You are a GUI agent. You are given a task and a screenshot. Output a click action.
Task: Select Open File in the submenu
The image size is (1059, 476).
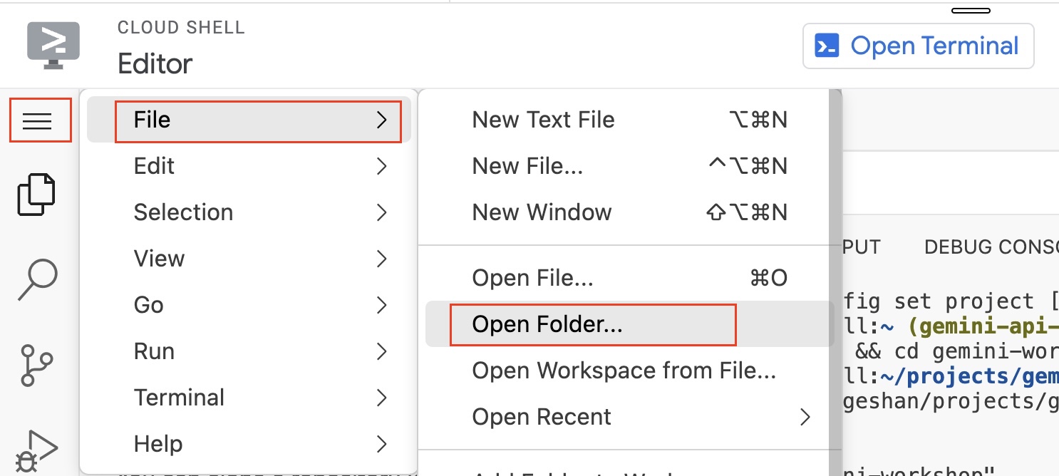coord(532,278)
